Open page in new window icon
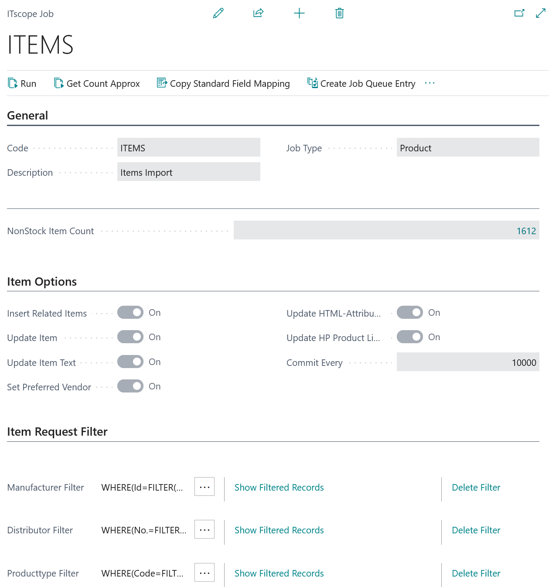This screenshot has width=549, height=587. [519, 13]
